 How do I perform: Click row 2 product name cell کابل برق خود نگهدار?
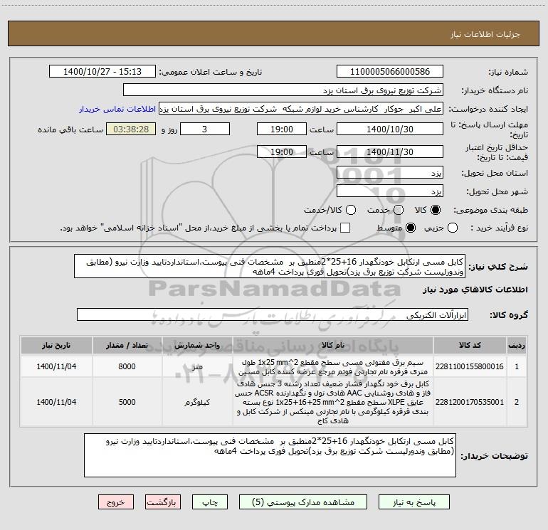pyautogui.click(x=333, y=402)
